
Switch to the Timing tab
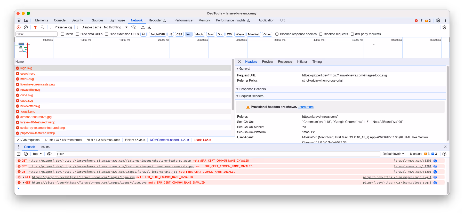click(317, 62)
